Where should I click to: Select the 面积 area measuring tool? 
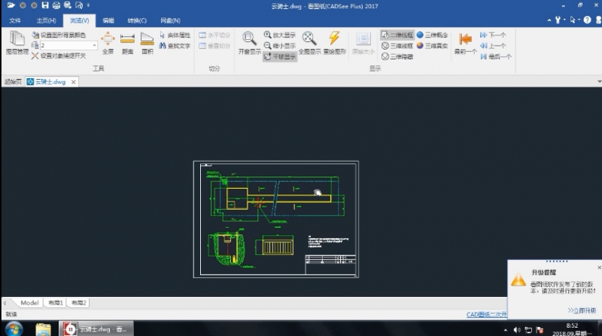pyautogui.click(x=147, y=43)
